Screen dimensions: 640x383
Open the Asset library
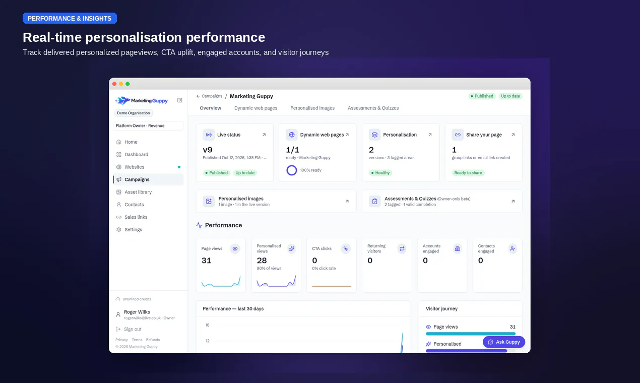coord(148,192)
